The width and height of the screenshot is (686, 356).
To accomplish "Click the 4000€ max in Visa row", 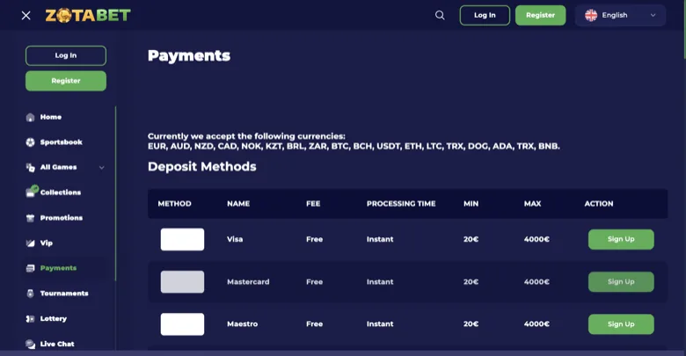I will 536,239.
